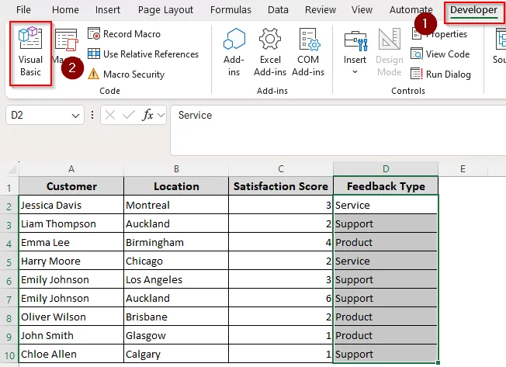Expand the dropdown next to fx

161,115
